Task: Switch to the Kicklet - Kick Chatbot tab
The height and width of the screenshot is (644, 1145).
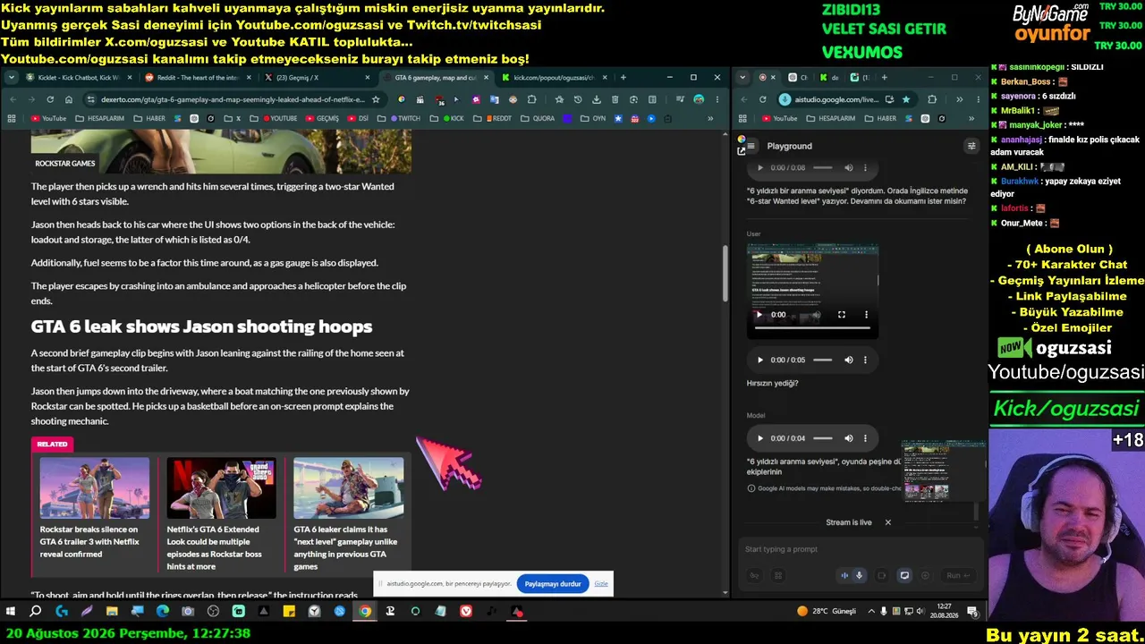Action: (79, 78)
